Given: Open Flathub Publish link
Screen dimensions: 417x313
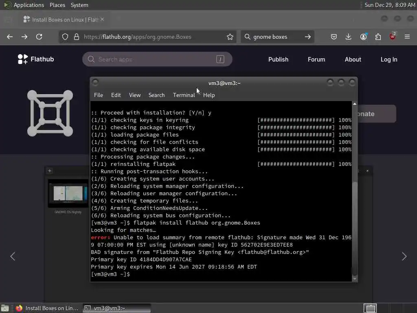Looking at the screenshot, I should [x=278, y=60].
